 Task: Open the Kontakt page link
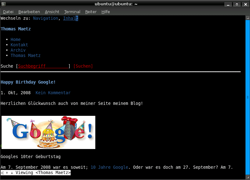click(x=19, y=45)
